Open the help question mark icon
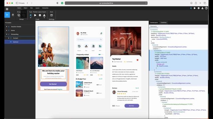The width and height of the screenshot is (213, 119). pos(206,8)
